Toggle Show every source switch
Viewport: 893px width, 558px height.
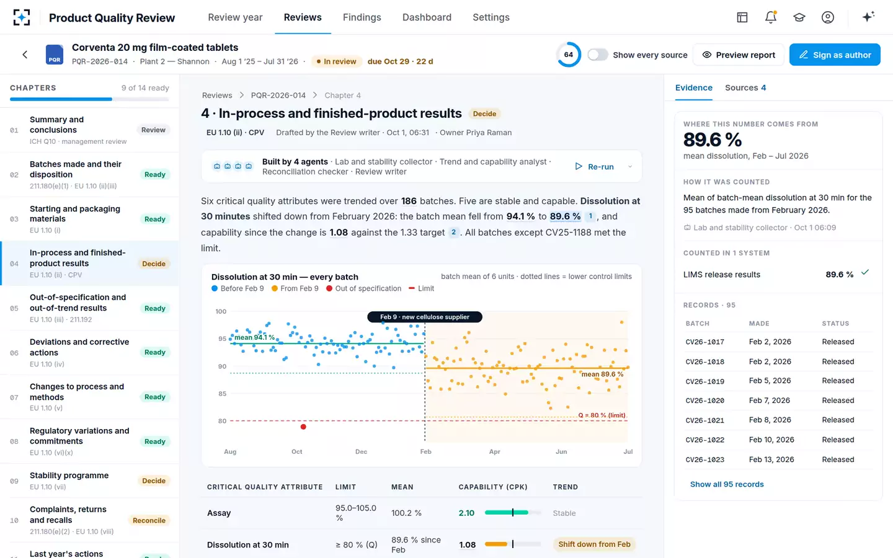point(598,55)
